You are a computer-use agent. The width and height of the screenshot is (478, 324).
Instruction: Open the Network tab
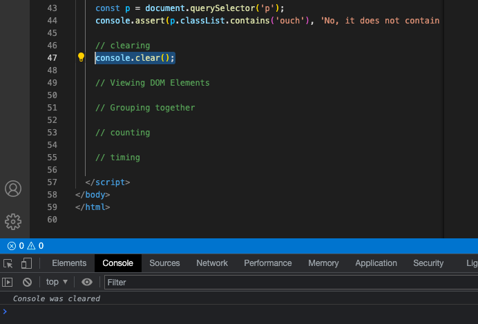pos(212,263)
